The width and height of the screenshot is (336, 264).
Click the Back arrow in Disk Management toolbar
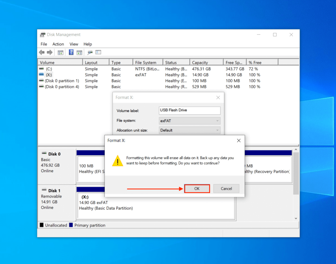point(42,52)
